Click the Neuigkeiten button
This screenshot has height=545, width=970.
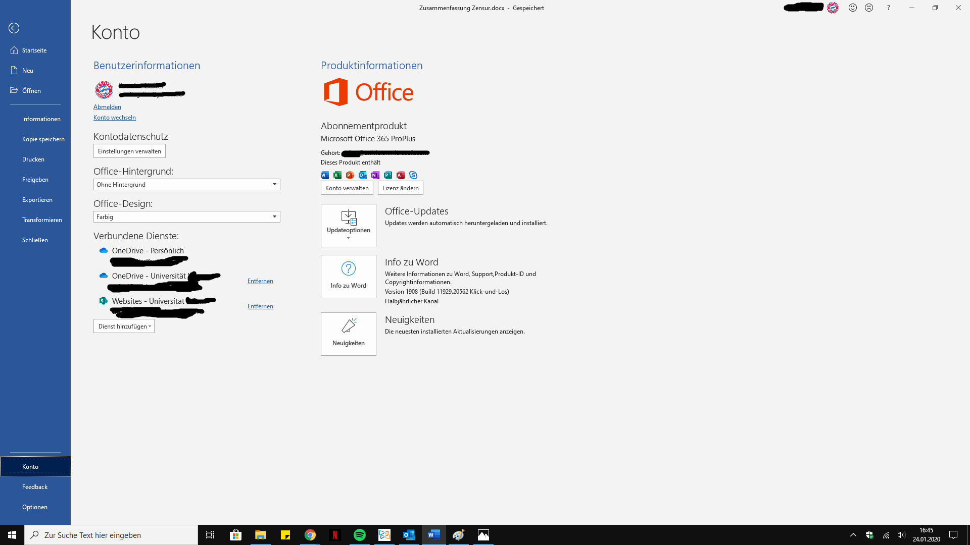[x=349, y=334]
